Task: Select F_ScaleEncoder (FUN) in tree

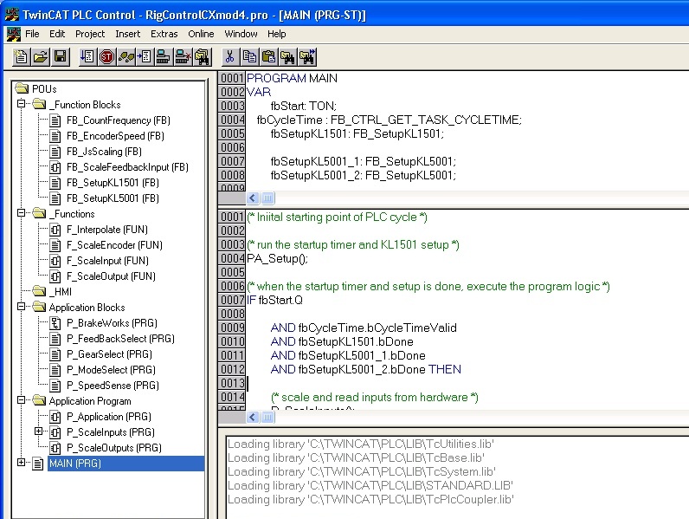Action: (x=114, y=245)
